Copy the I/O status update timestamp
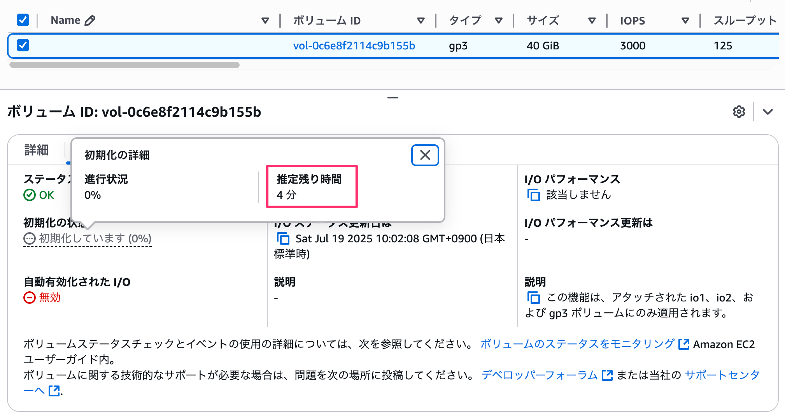Image resolution: width=785 pixels, height=417 pixels. point(283,238)
